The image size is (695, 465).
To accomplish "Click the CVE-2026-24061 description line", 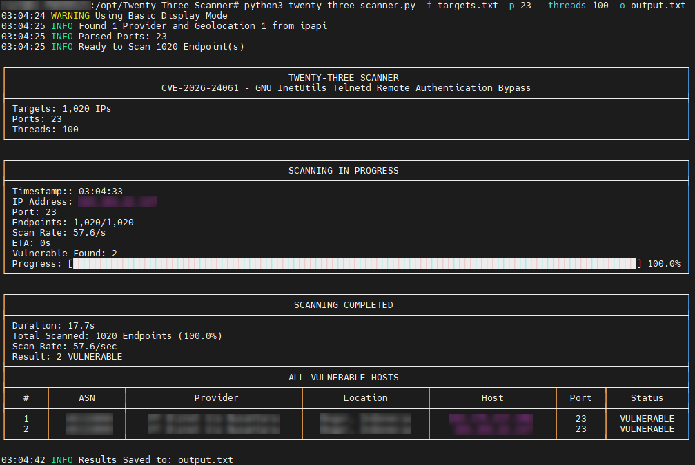I will click(x=346, y=87).
